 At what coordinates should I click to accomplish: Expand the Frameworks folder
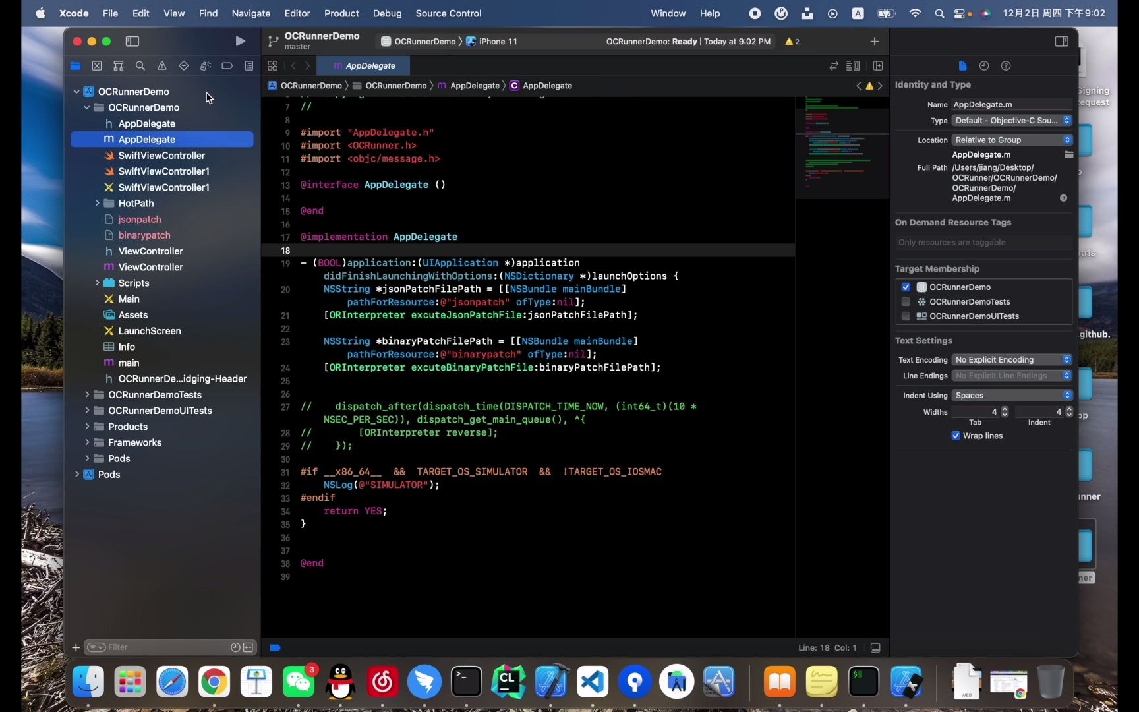(x=86, y=442)
